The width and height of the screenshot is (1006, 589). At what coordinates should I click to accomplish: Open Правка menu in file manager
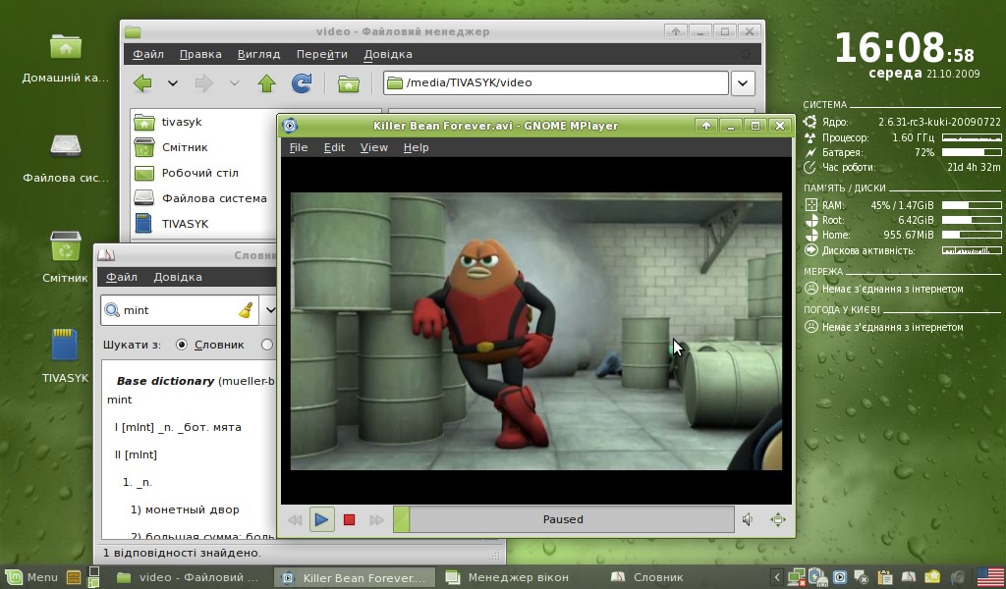point(200,54)
